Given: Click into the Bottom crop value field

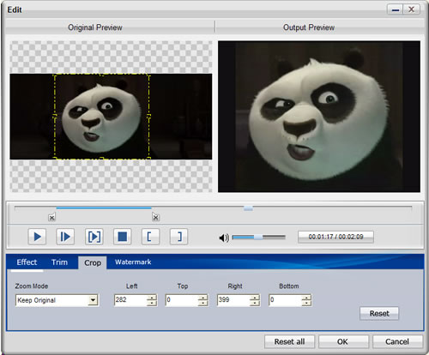Looking at the screenshot, I should tap(285, 300).
